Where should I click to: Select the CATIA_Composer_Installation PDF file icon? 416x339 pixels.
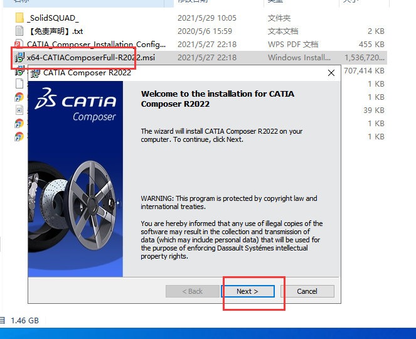(19, 44)
